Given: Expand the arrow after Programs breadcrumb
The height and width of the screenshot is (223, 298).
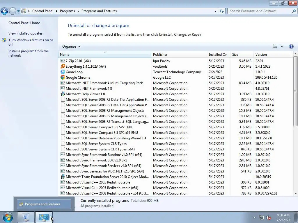Looking at the screenshot, I should click(78, 11).
